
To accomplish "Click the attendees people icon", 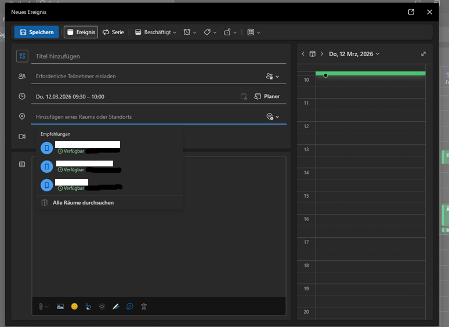I will click(22, 76).
